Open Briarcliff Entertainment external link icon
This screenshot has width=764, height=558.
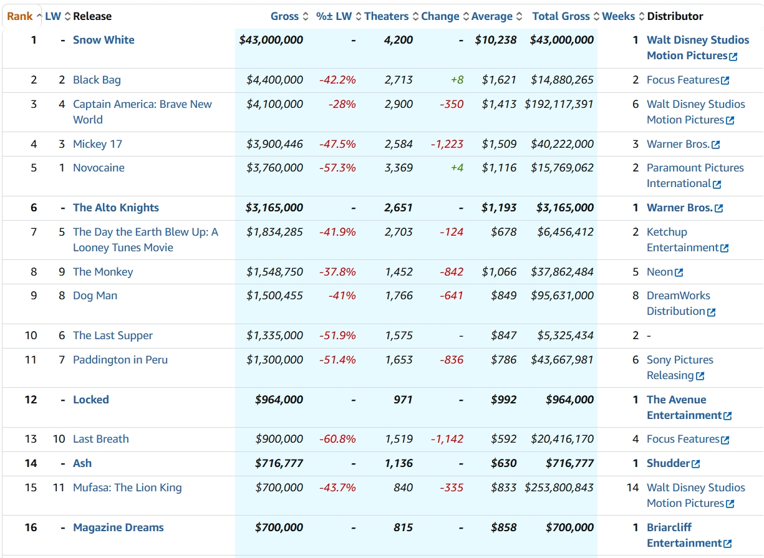point(727,544)
